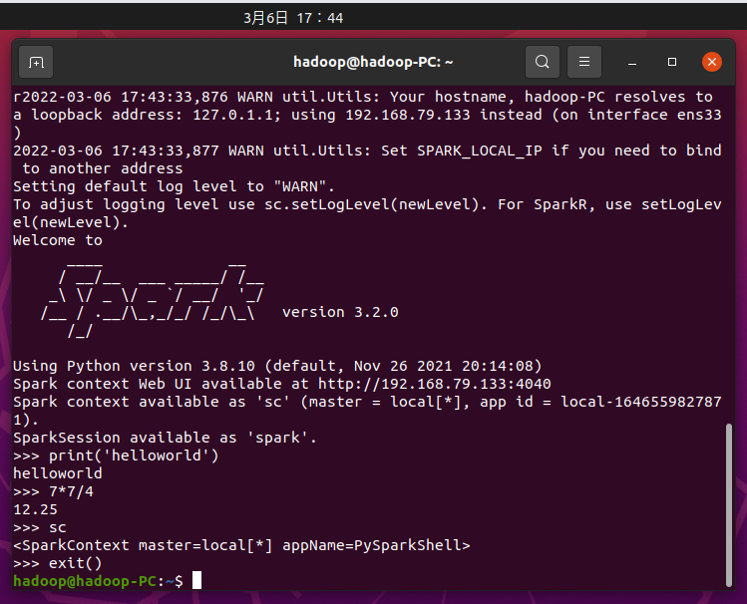
Task: Click the result 12.25
Action: (x=35, y=509)
